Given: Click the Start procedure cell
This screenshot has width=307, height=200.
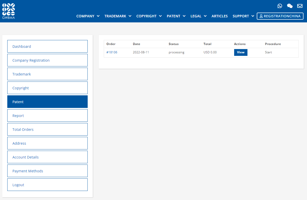Looking at the screenshot, I should click(x=269, y=52).
